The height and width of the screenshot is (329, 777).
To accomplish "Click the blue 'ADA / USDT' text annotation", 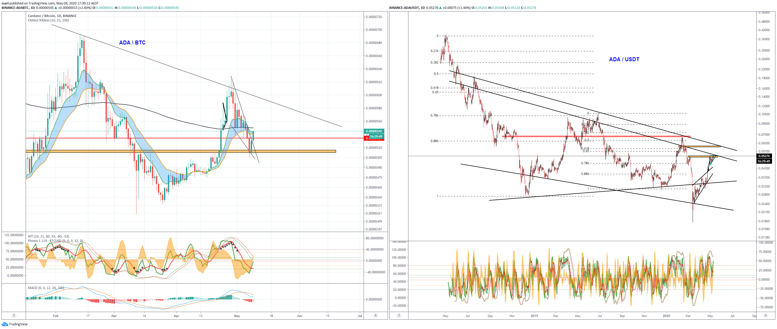I will [x=624, y=59].
